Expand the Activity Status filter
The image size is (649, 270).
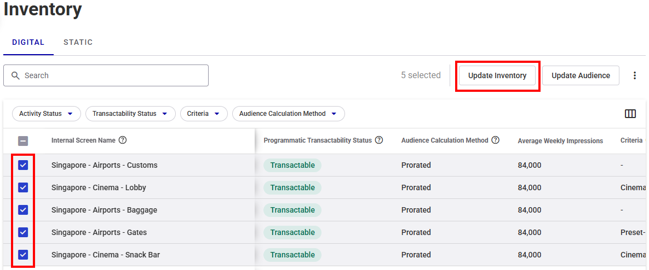(x=46, y=114)
